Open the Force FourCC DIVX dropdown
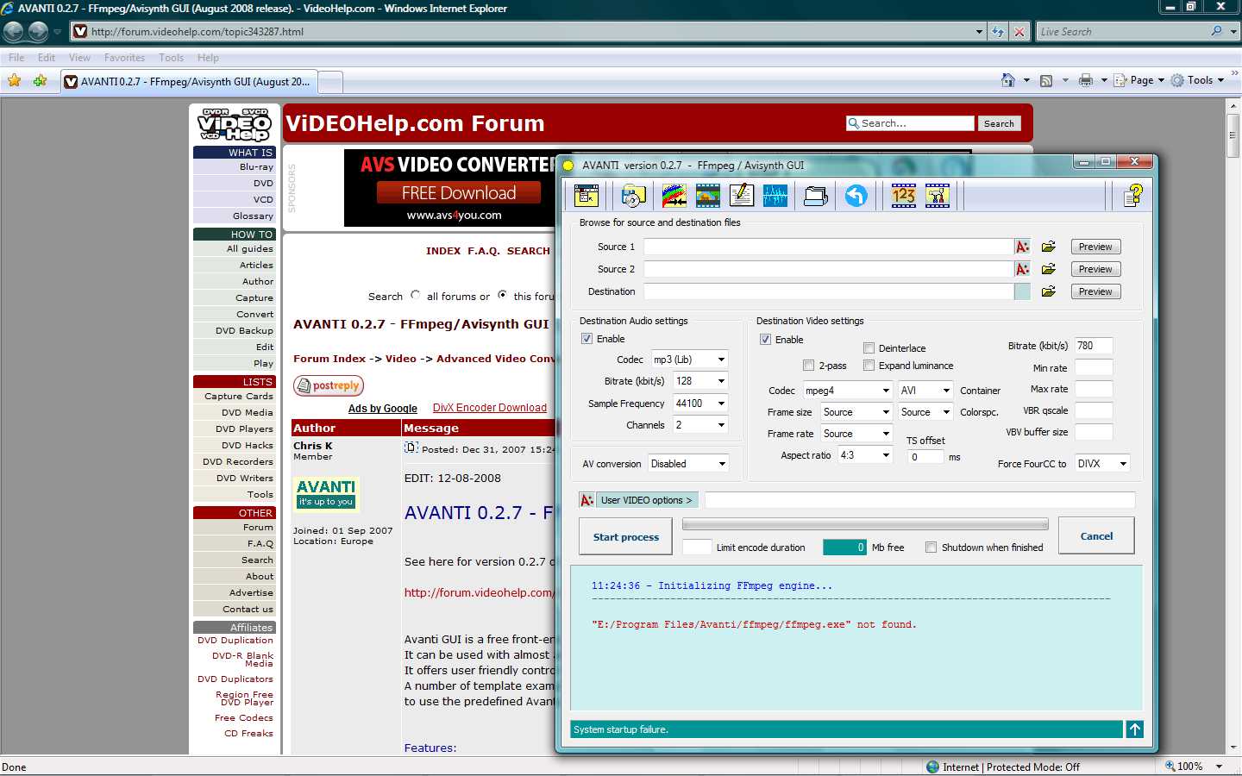This screenshot has height=776, width=1242. click(1102, 464)
